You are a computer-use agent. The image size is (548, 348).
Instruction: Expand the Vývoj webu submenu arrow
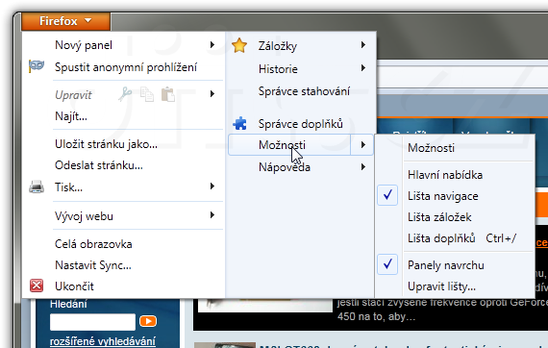tap(212, 215)
